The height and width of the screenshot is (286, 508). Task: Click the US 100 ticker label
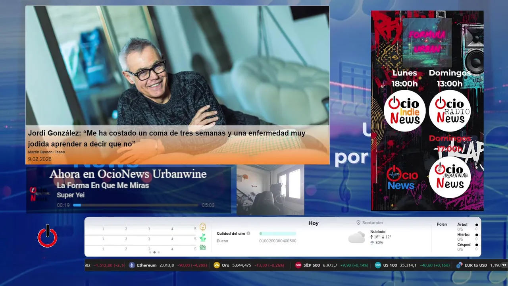[x=390, y=265]
